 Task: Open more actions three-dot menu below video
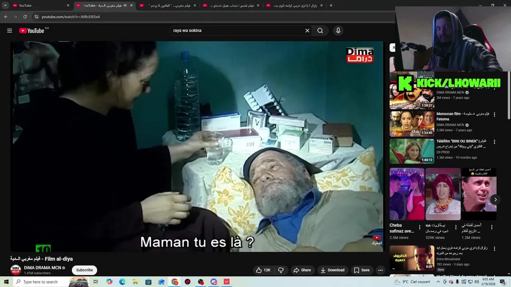[380, 270]
